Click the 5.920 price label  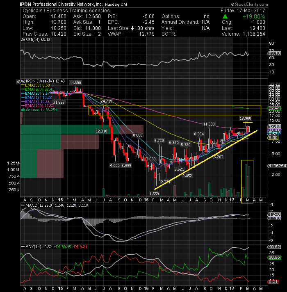[186, 145]
